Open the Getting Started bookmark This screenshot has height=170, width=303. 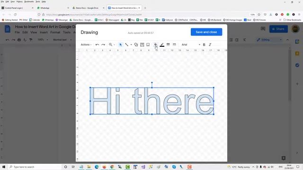[x=9, y=20]
